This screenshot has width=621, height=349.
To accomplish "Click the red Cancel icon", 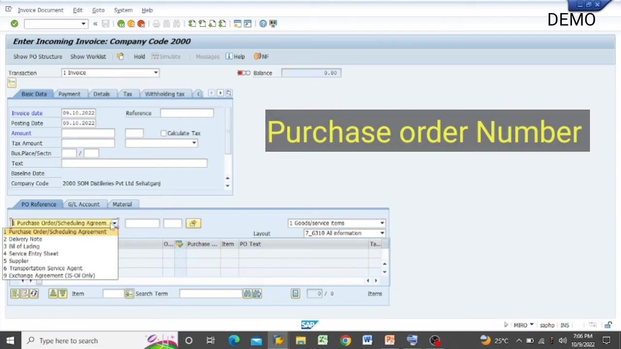I will tap(141, 24).
